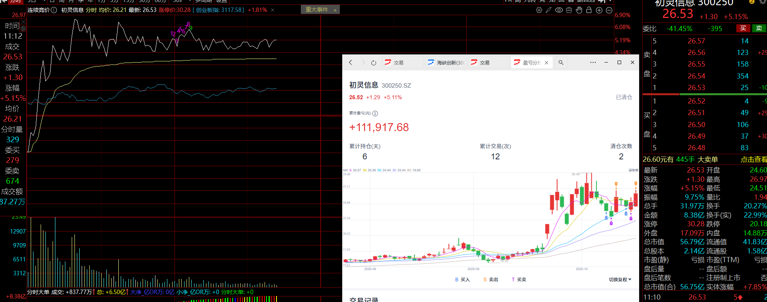The image size is (767, 302).
Task: Click the 涨停 30.28 value
Action: click(696, 224)
